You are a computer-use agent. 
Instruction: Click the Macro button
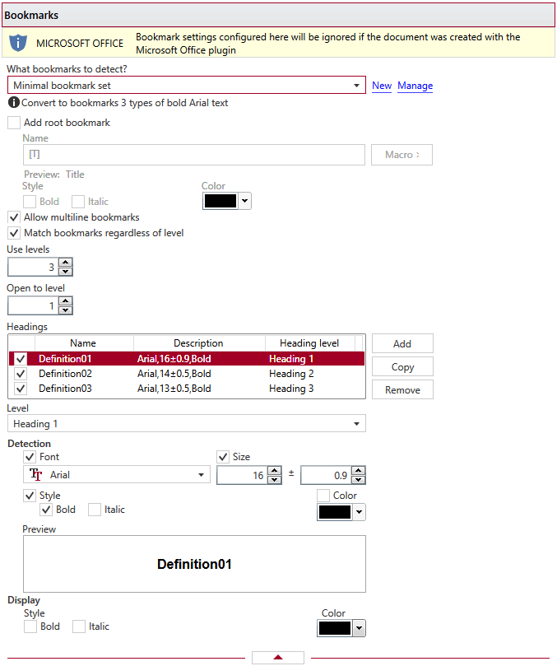tap(402, 155)
